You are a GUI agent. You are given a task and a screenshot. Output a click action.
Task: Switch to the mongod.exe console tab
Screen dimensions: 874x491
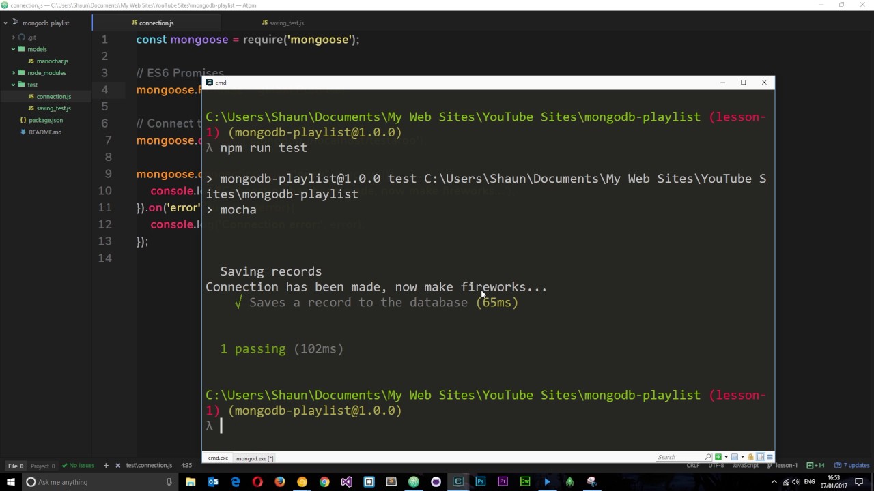tap(255, 458)
